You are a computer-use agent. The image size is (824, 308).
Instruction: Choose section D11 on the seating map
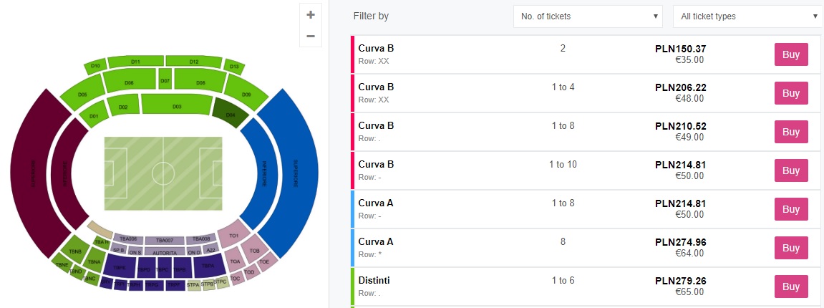(135, 62)
